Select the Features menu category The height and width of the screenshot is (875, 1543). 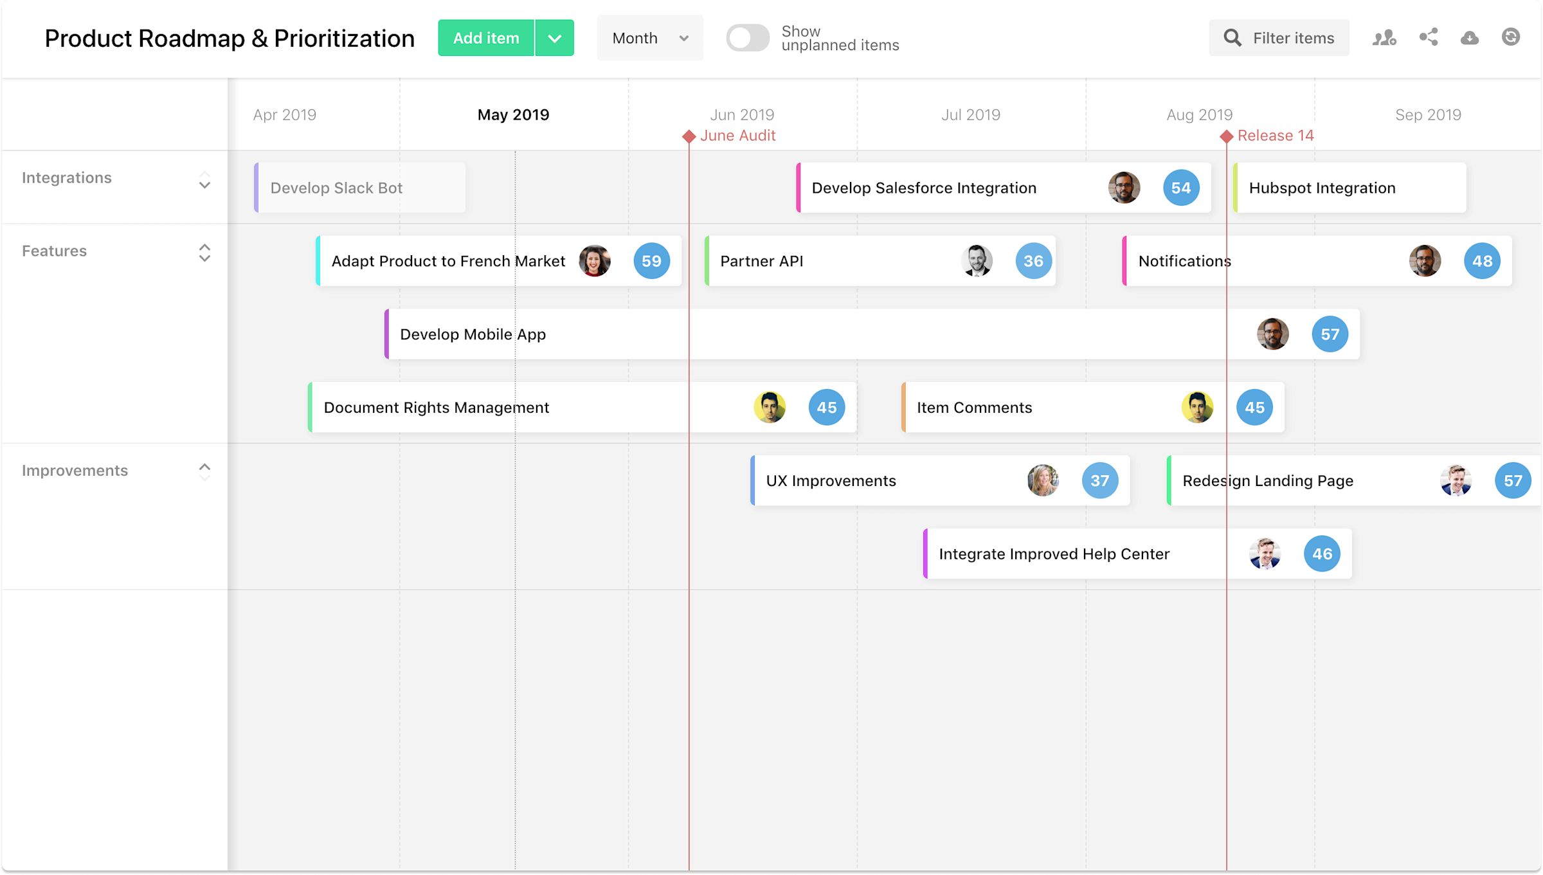(x=53, y=251)
